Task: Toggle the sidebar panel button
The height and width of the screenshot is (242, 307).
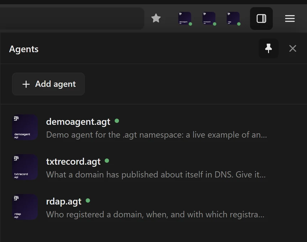Action: click(x=261, y=19)
